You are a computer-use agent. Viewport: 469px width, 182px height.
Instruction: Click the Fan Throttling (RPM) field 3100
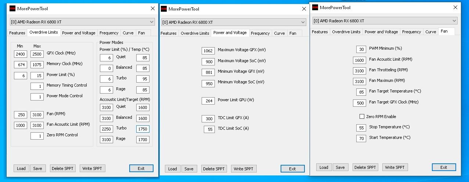360,71
